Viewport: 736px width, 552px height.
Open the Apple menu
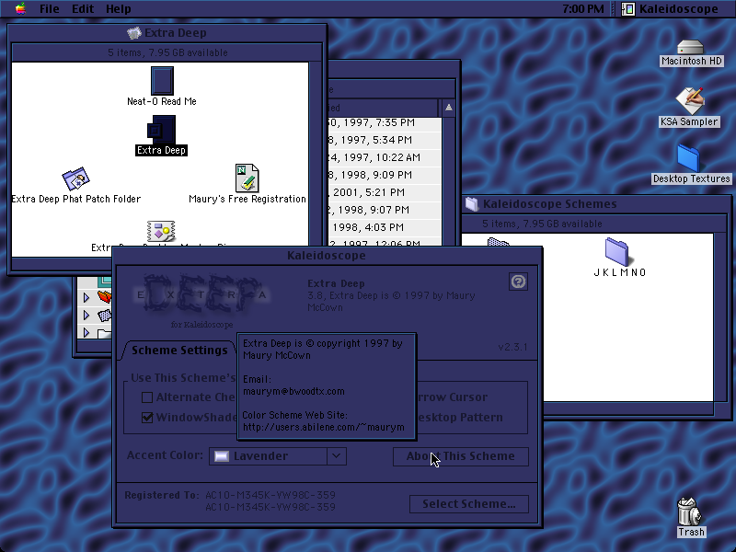[x=20, y=8]
